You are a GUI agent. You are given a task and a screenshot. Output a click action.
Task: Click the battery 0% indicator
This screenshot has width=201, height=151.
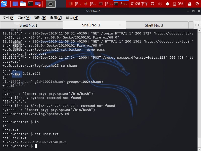[178, 4]
